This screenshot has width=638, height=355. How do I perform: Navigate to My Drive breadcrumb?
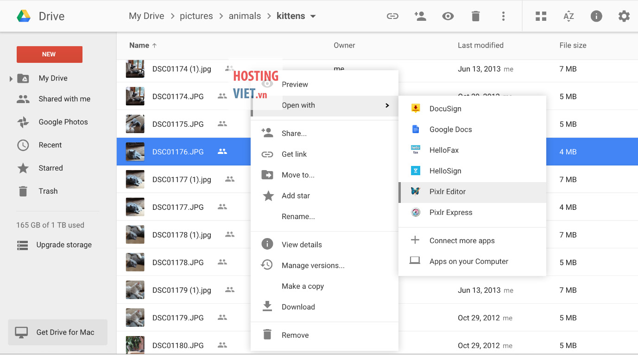(x=146, y=16)
